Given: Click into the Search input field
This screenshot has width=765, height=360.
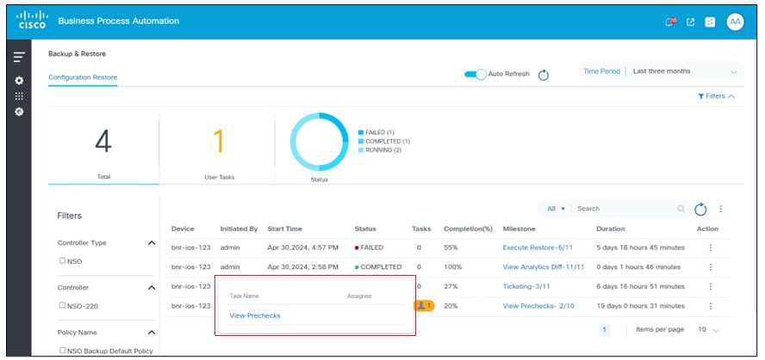Looking at the screenshot, I should pos(625,209).
